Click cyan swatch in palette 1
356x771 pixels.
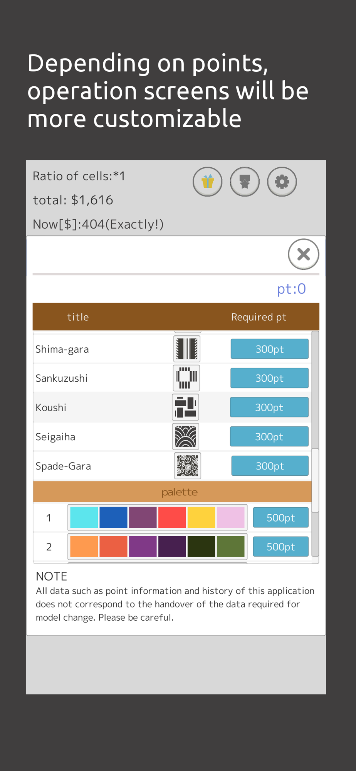[x=84, y=517]
